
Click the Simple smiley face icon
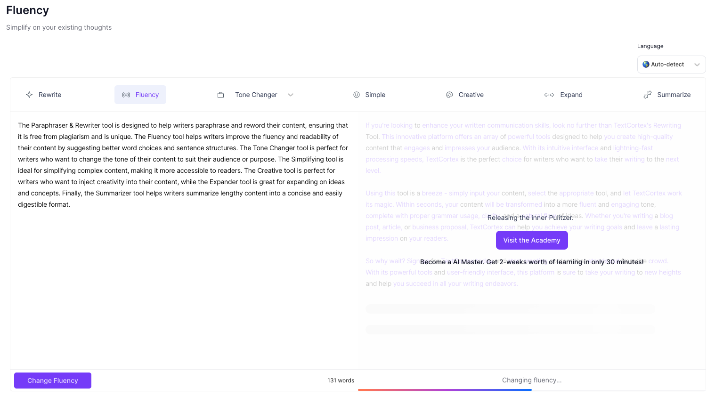point(357,95)
